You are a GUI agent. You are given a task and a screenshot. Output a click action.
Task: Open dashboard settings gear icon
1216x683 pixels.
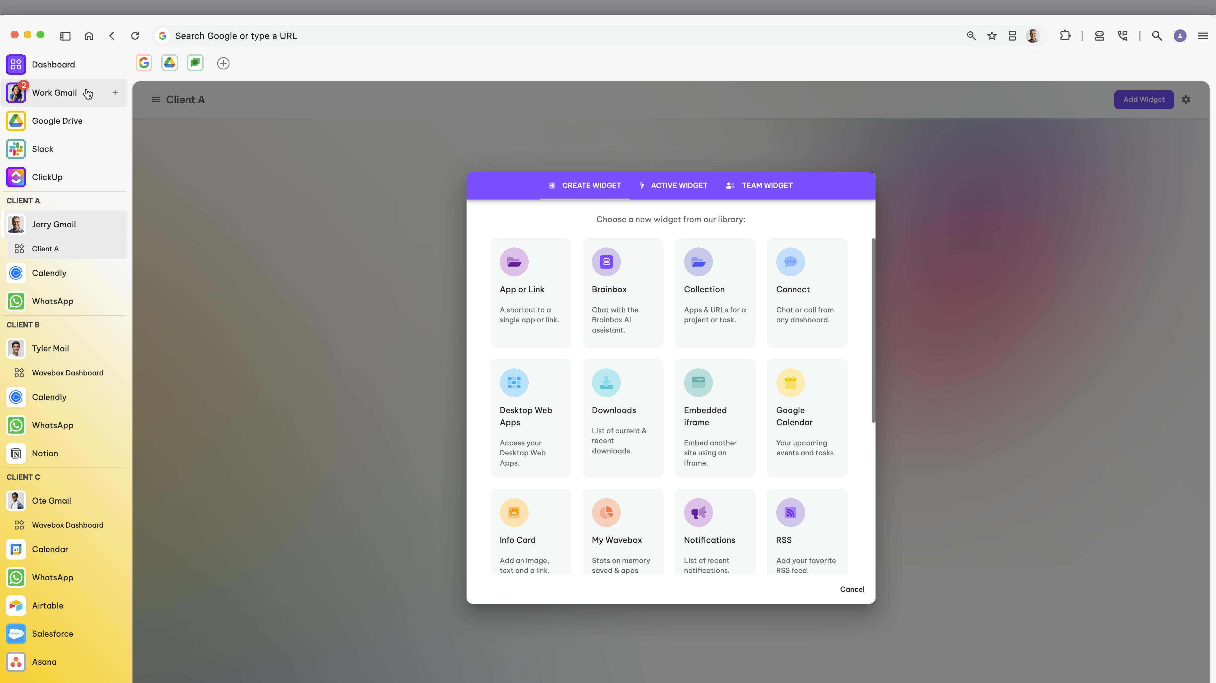tap(1186, 99)
